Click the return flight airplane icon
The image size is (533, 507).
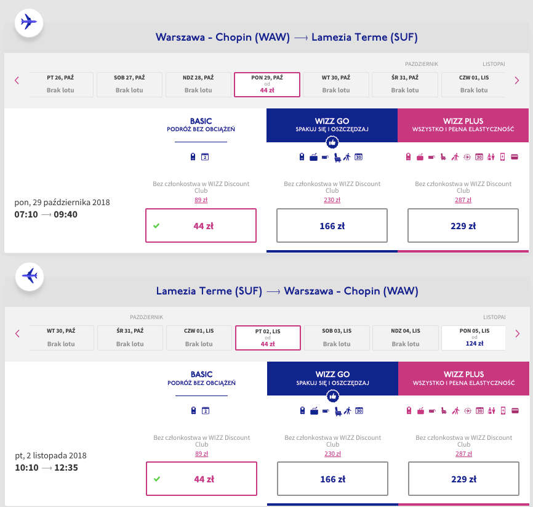28,275
